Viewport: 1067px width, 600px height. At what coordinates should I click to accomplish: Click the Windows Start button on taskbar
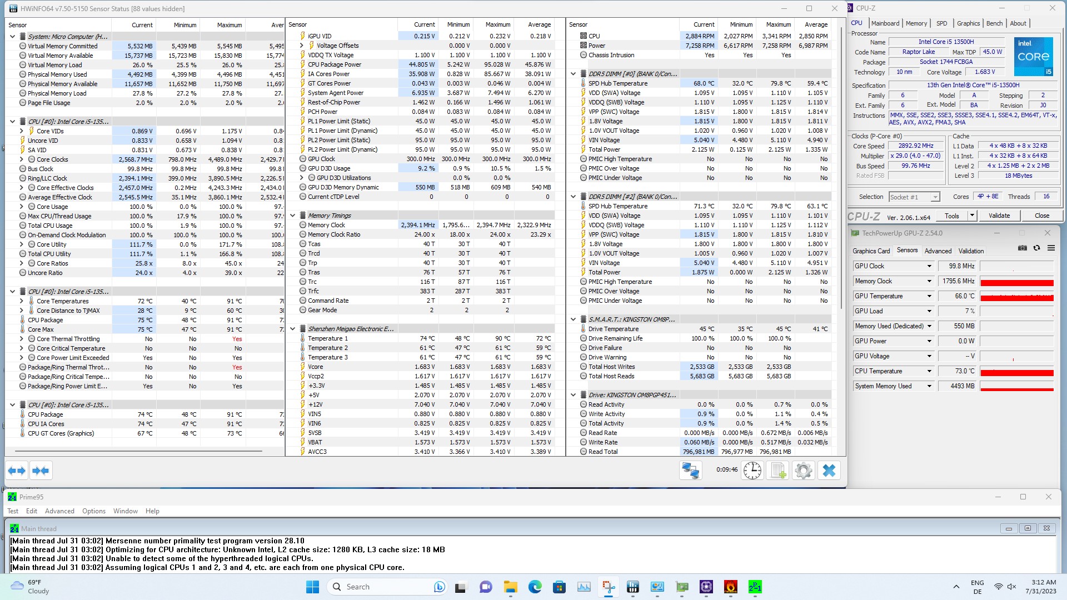click(x=312, y=587)
